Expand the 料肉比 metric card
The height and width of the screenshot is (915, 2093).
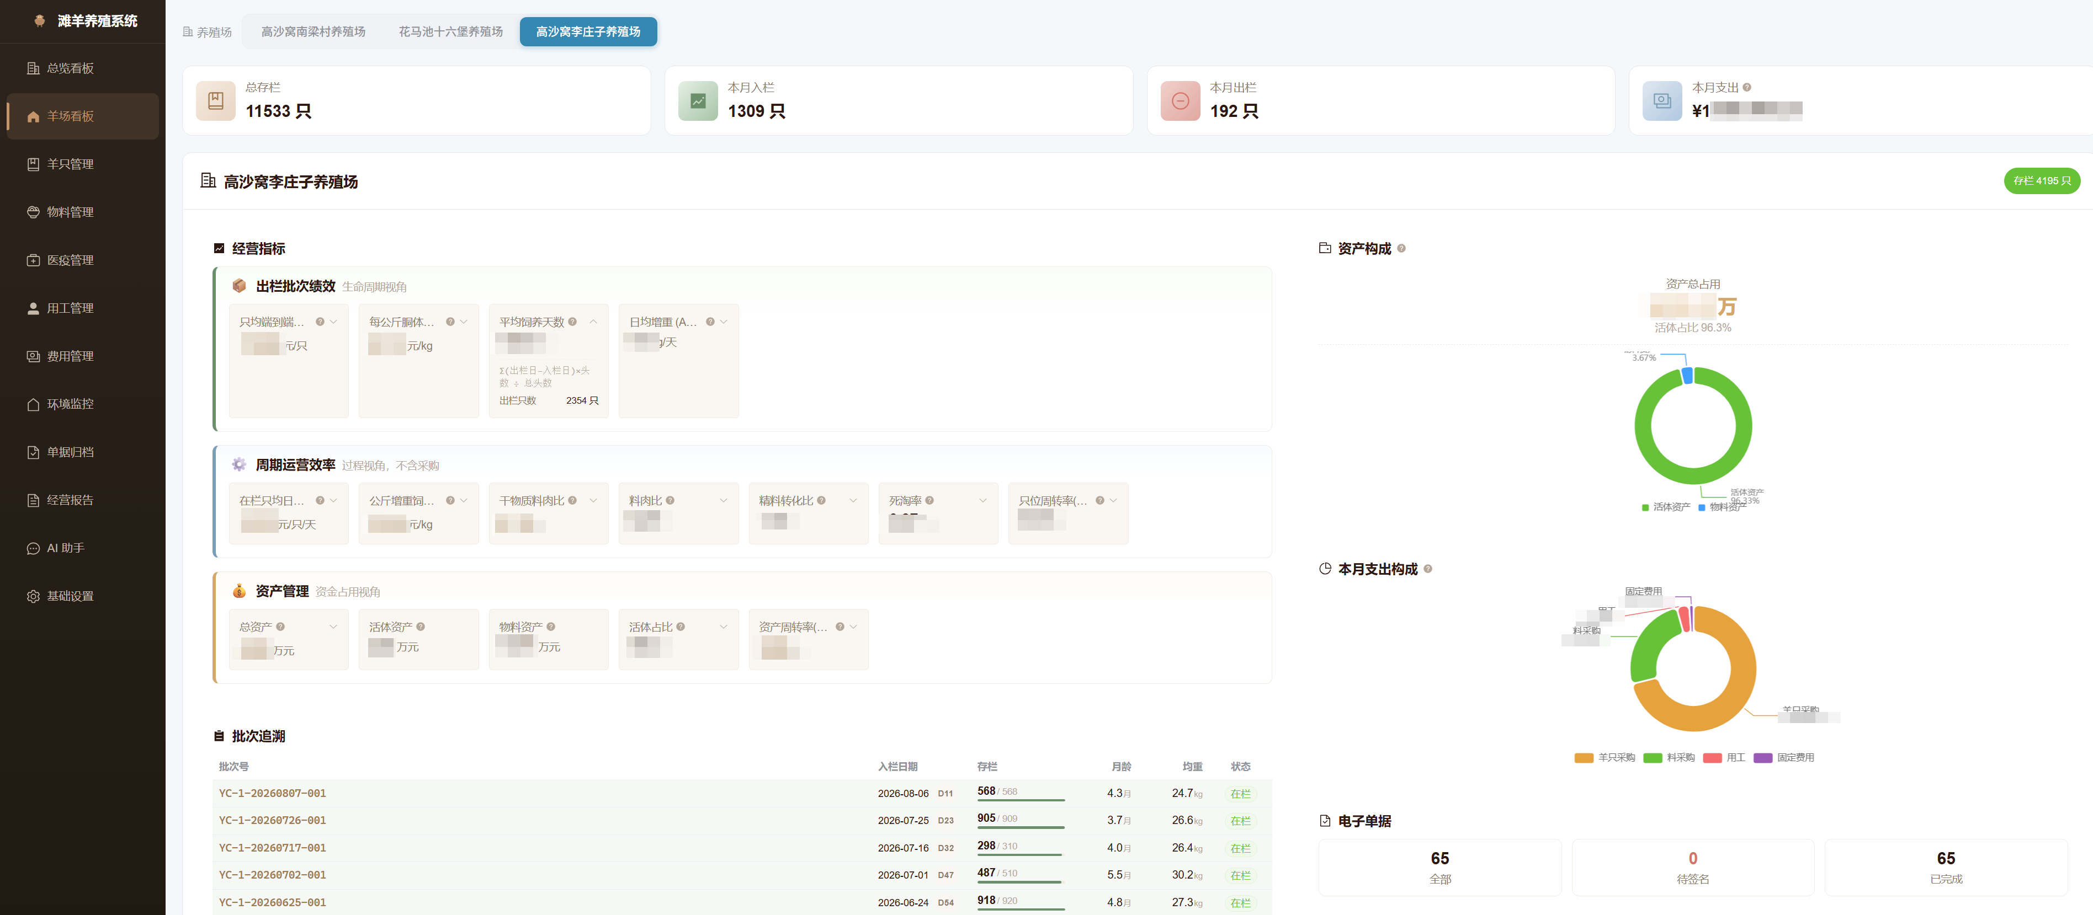[x=723, y=501]
